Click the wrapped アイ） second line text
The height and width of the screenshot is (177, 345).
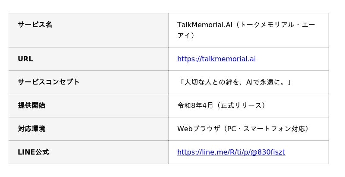(x=186, y=35)
